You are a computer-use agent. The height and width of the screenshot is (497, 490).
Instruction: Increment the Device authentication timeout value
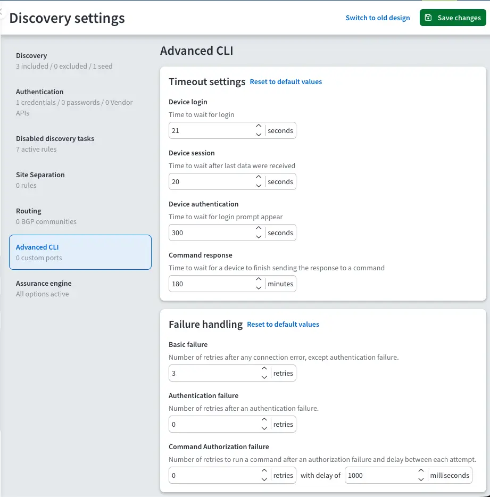(259, 229)
